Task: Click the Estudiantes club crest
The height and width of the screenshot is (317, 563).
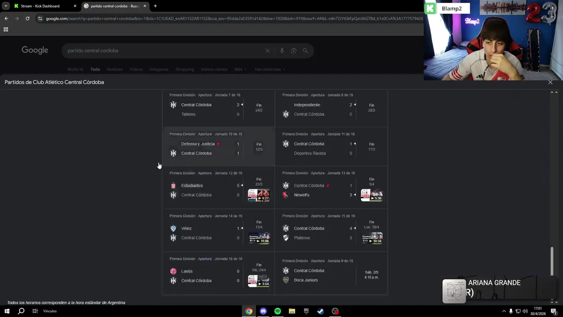Action: click(173, 185)
